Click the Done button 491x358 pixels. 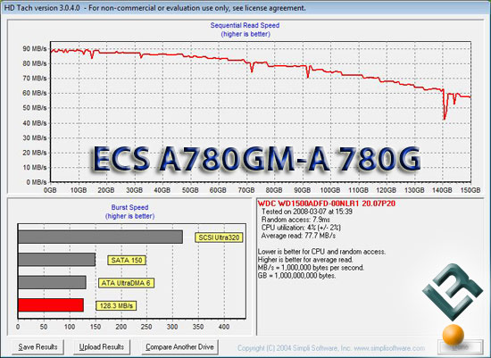[x=462, y=347]
